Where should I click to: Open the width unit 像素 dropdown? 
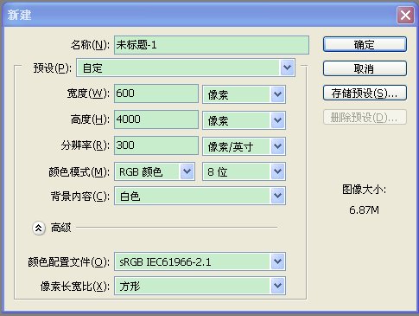[x=244, y=94]
